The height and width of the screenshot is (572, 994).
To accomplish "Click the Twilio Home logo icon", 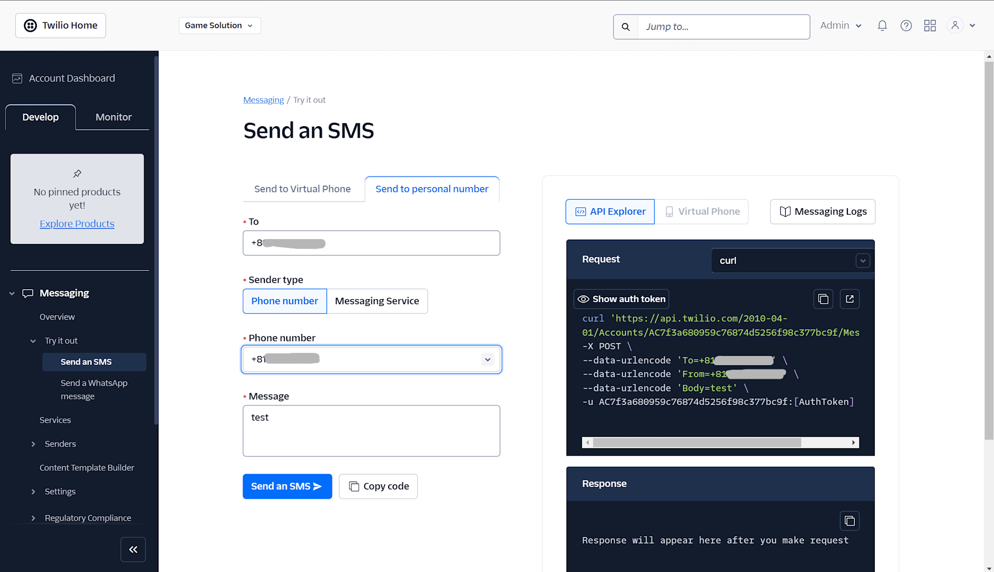I will pos(30,25).
